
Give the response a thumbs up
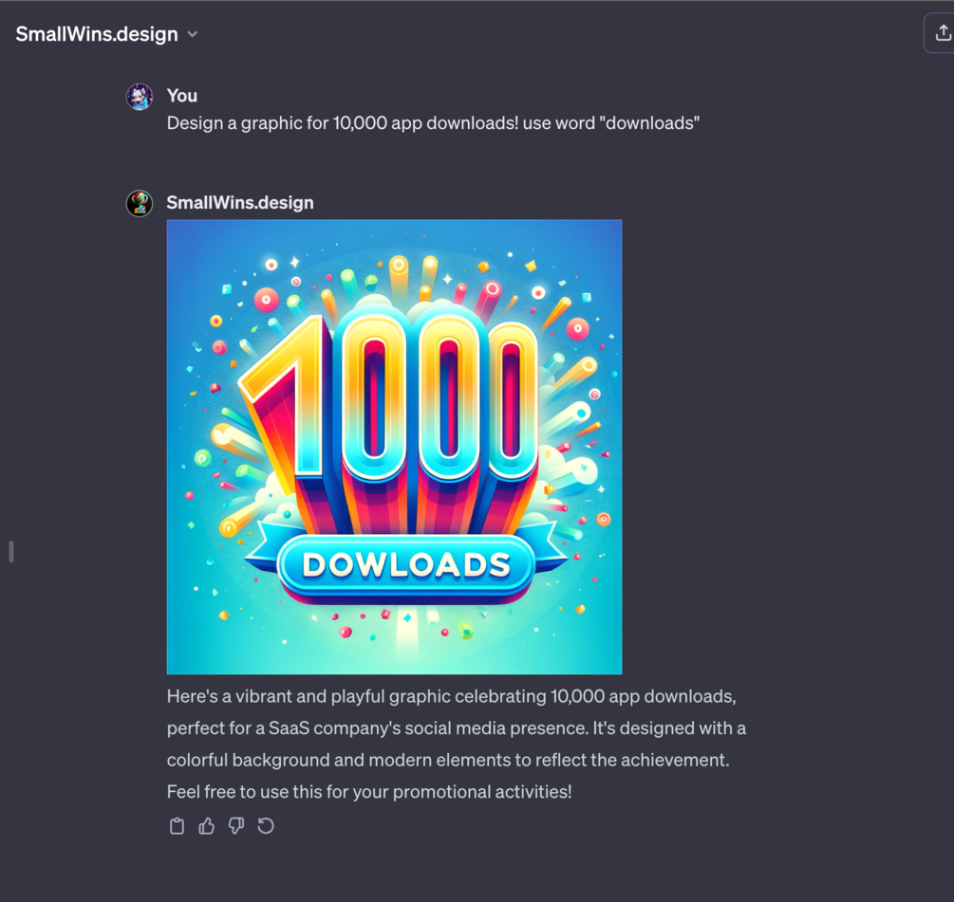coord(207,826)
